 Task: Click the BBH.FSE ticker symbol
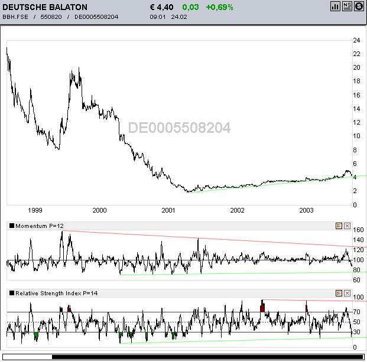[x=15, y=17]
